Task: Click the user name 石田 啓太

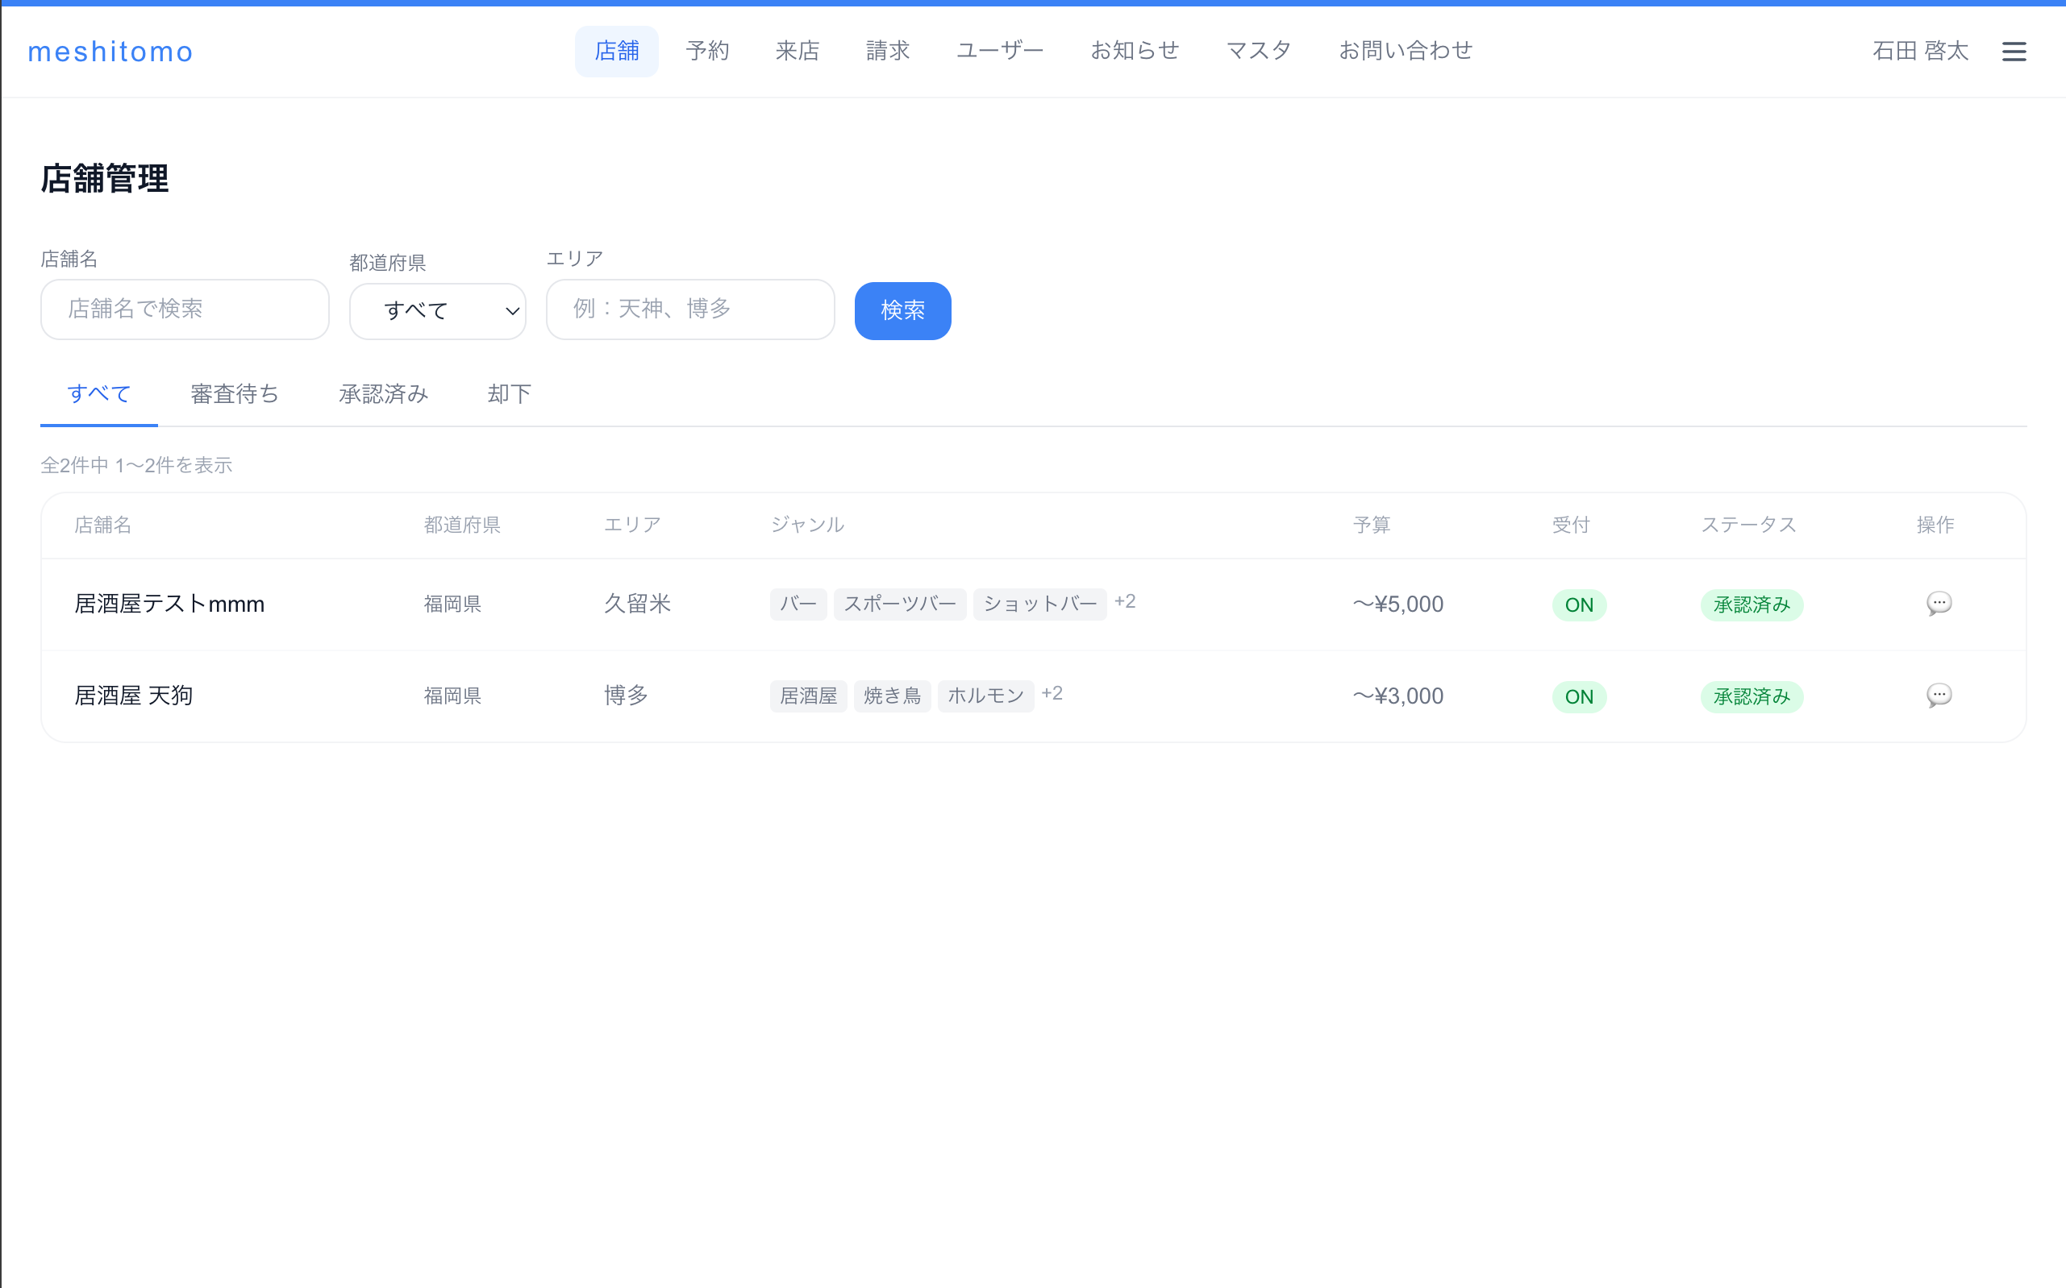Action: pyautogui.click(x=1919, y=52)
